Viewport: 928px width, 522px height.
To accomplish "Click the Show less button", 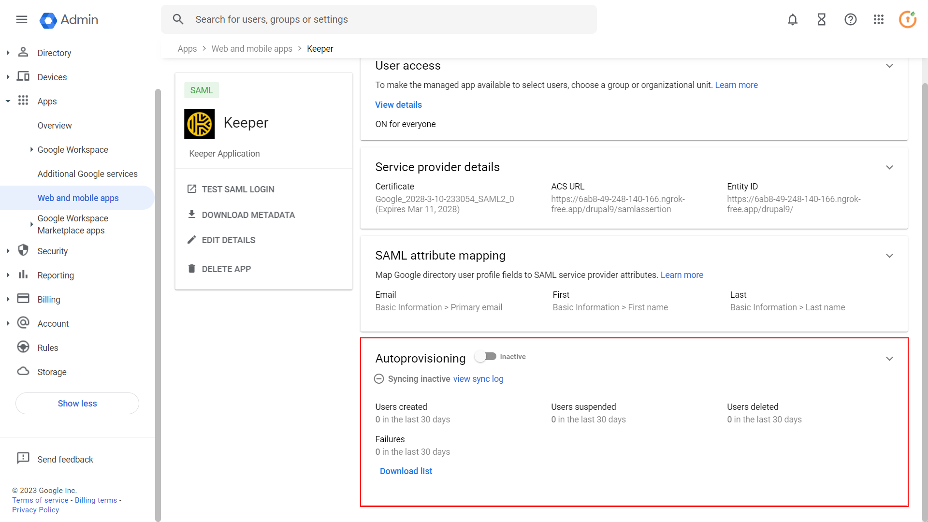I will pos(77,403).
